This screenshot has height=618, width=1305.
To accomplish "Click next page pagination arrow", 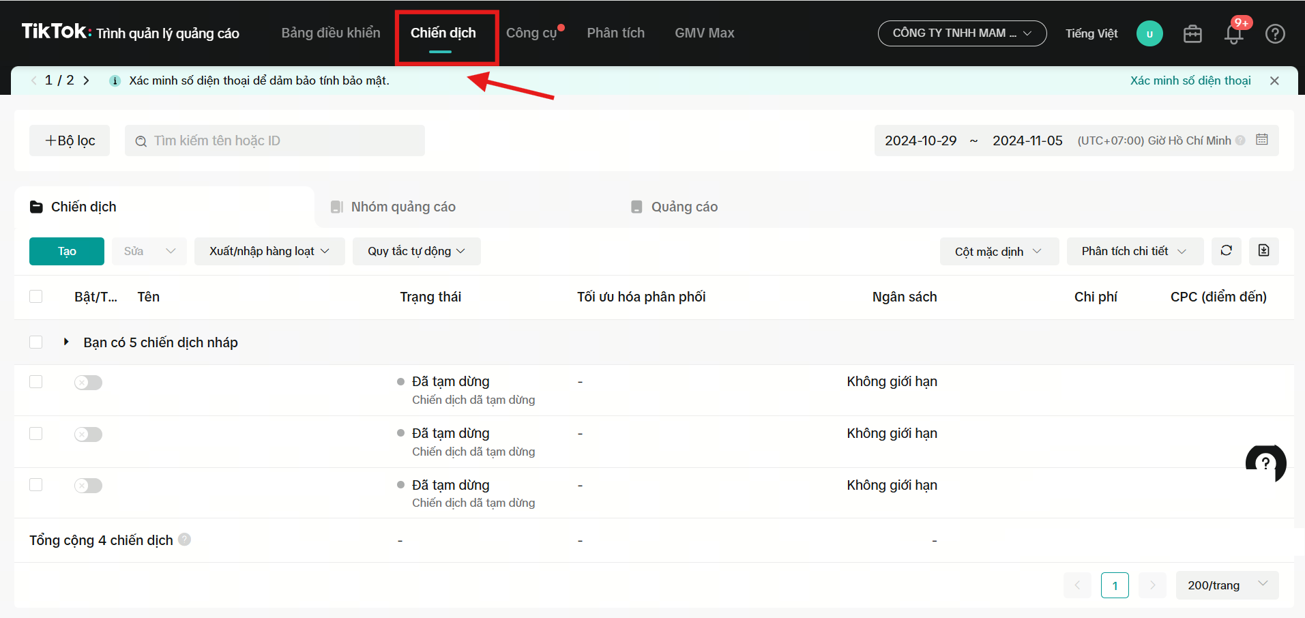I will (1152, 585).
